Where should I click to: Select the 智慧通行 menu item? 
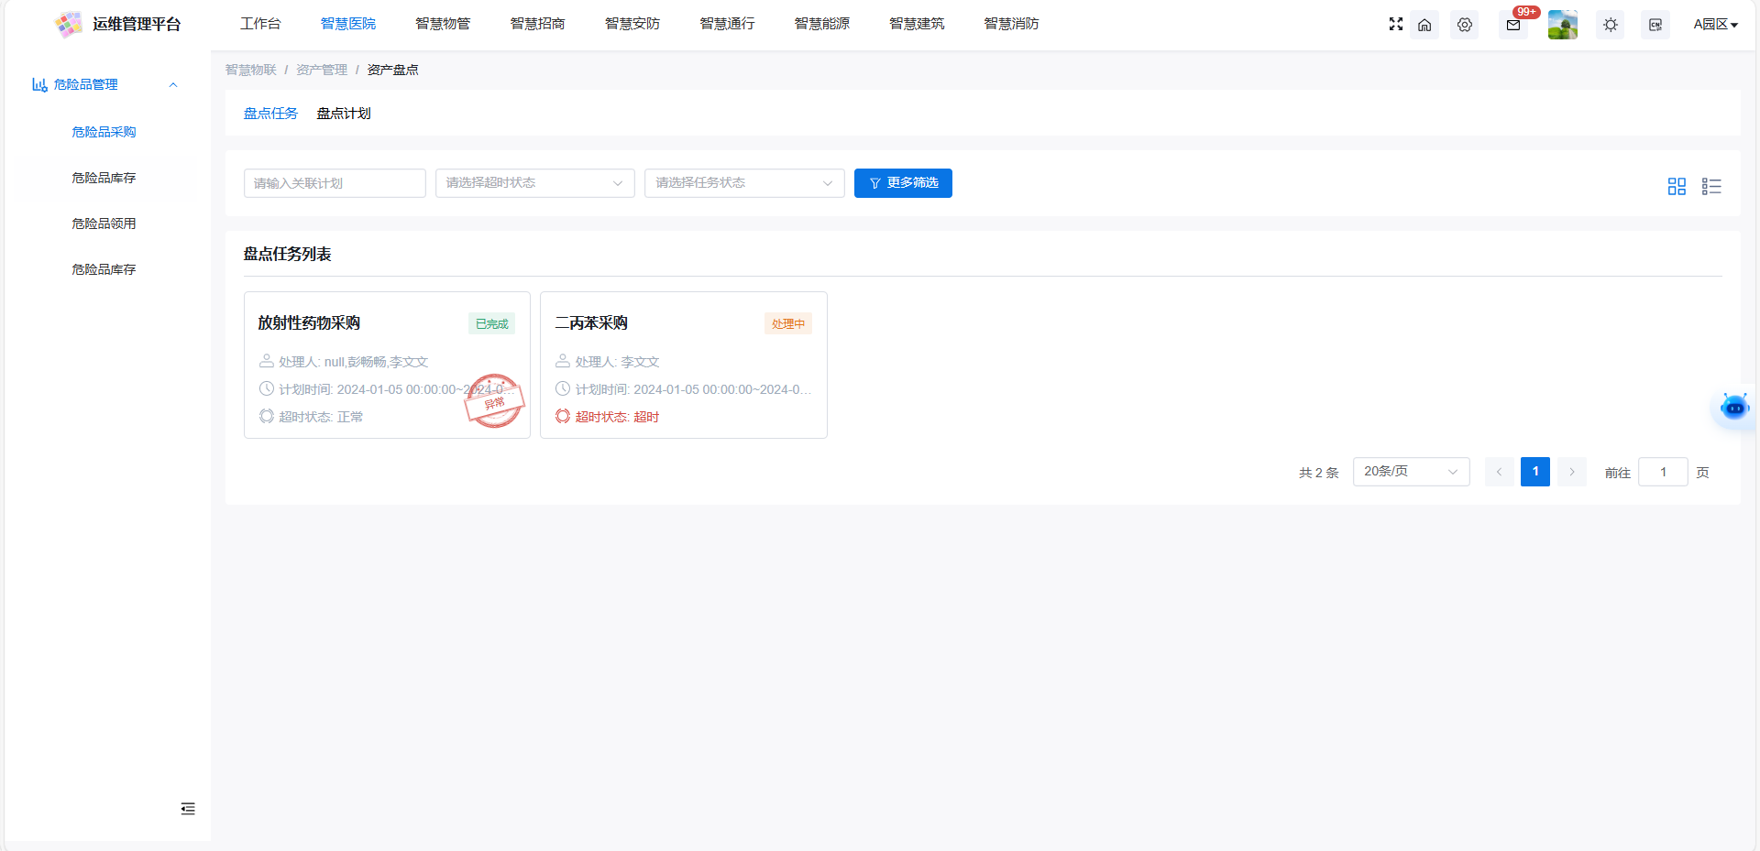click(x=727, y=24)
